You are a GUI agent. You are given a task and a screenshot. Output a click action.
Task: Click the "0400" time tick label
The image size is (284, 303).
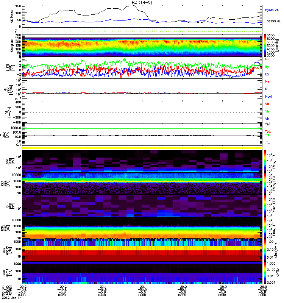pos(22,295)
